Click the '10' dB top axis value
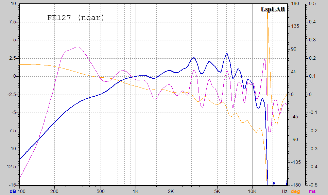 [x=13, y=4]
